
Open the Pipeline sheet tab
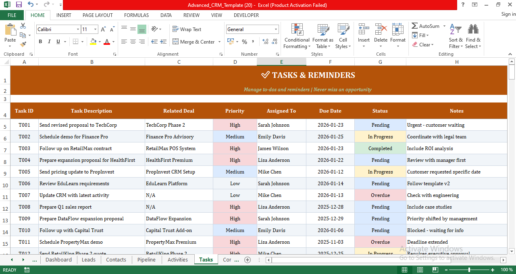[146, 259]
